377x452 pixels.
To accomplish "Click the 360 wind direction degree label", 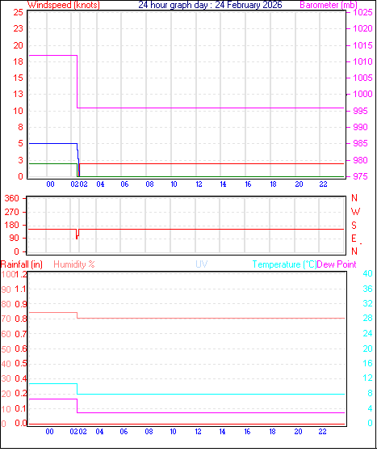I will (x=12, y=198).
